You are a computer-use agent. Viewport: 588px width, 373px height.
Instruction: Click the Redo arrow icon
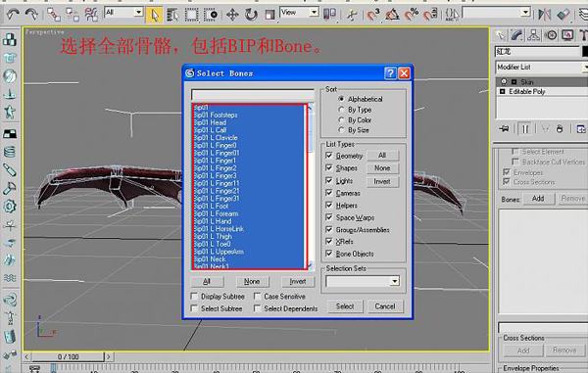tap(31, 15)
